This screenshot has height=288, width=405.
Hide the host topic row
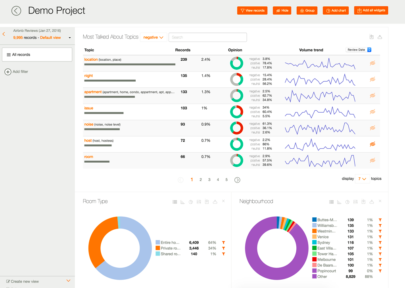(372, 144)
